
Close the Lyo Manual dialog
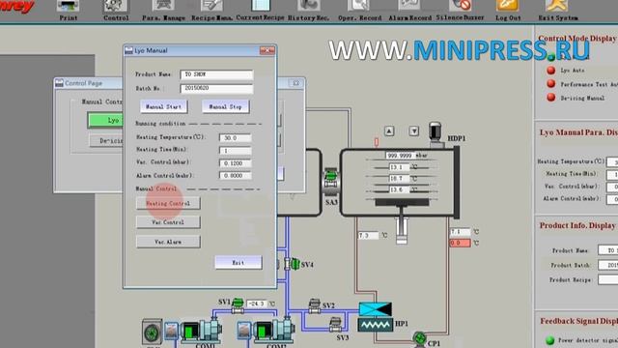click(x=267, y=50)
